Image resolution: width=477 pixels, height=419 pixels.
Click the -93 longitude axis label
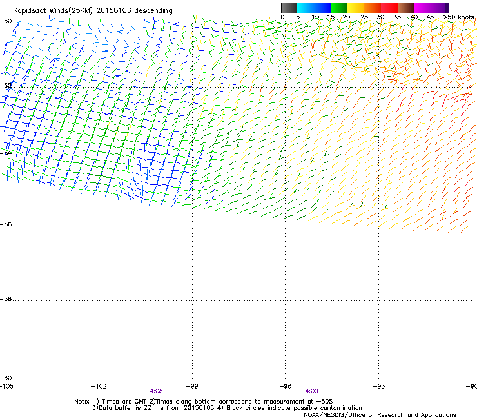(x=379, y=386)
